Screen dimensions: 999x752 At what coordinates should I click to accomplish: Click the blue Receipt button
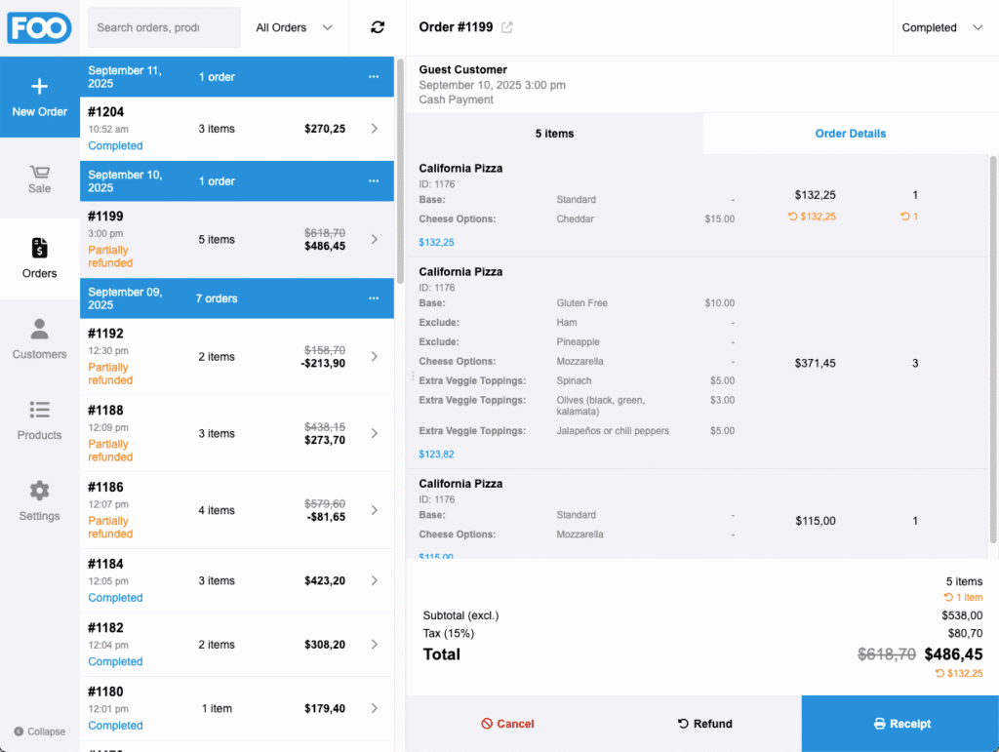coord(899,724)
